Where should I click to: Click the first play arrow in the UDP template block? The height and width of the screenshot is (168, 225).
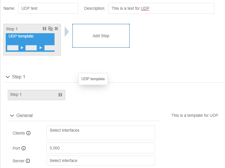pyautogui.click(x=22, y=48)
